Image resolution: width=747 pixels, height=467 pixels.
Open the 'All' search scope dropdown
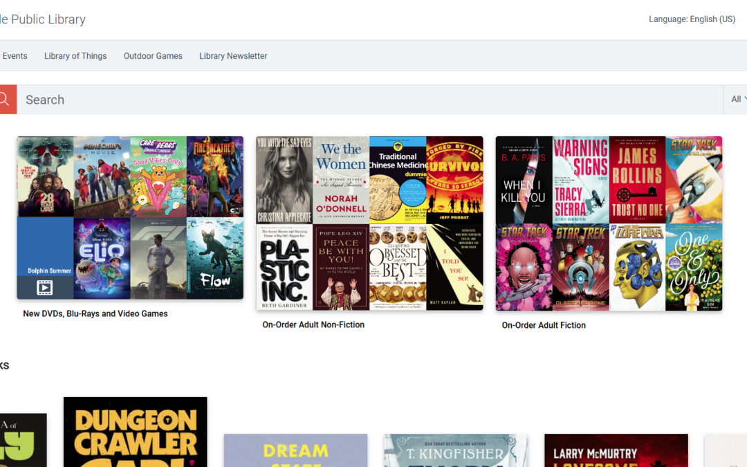735,99
